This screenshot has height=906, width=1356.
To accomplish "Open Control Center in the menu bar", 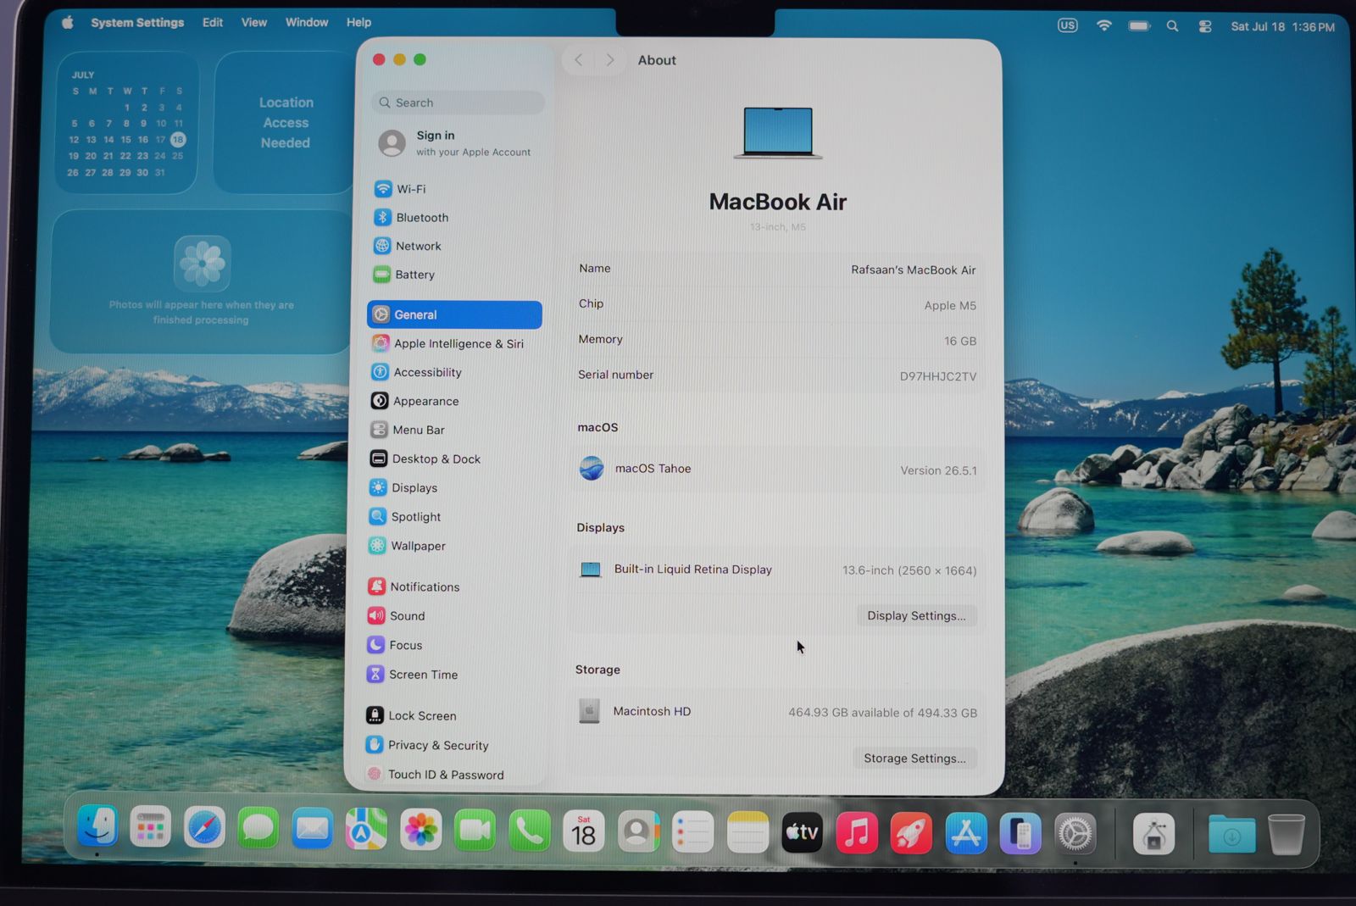I will point(1205,26).
